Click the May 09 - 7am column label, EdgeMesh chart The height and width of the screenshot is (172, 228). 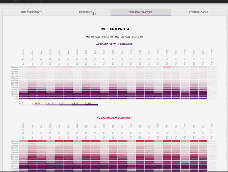[113, 58]
